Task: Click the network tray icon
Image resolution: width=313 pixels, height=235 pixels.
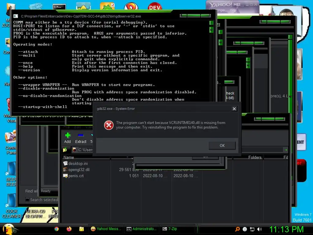Action: tap(252, 229)
